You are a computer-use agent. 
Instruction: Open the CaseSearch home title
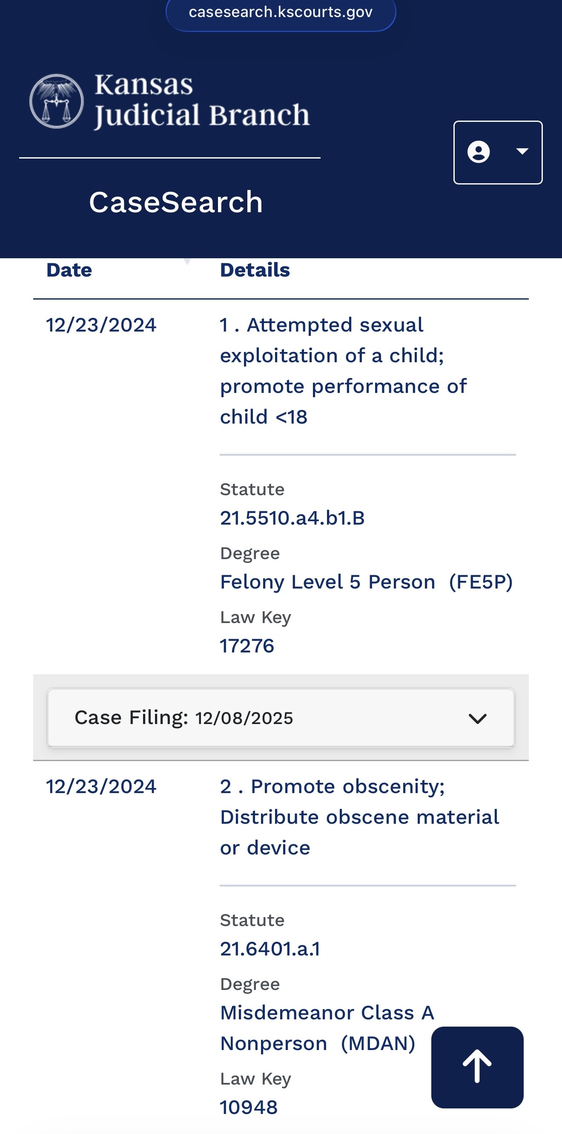pos(175,202)
